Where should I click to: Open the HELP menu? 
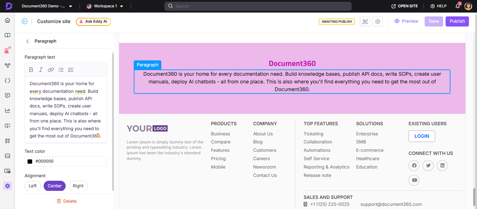click(x=438, y=6)
